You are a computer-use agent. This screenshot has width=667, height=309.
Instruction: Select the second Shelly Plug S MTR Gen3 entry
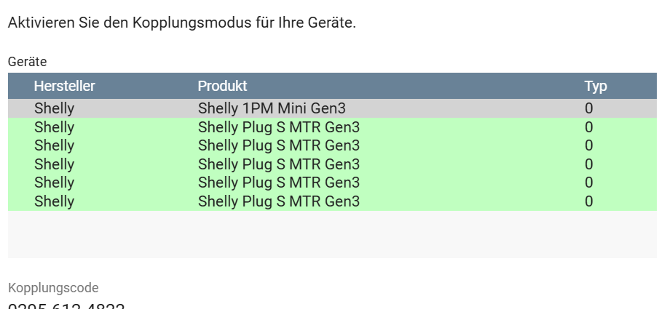(x=278, y=145)
